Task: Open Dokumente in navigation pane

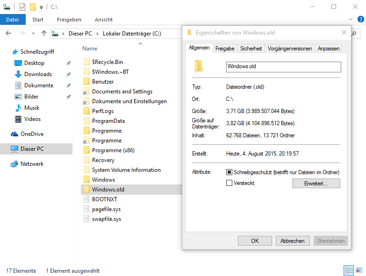Action: (39, 85)
